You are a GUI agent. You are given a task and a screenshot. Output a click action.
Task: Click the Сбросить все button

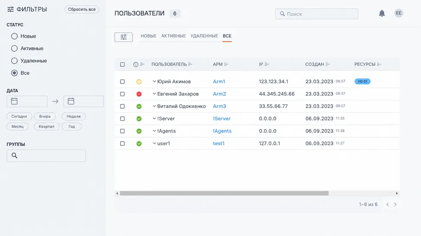point(82,10)
